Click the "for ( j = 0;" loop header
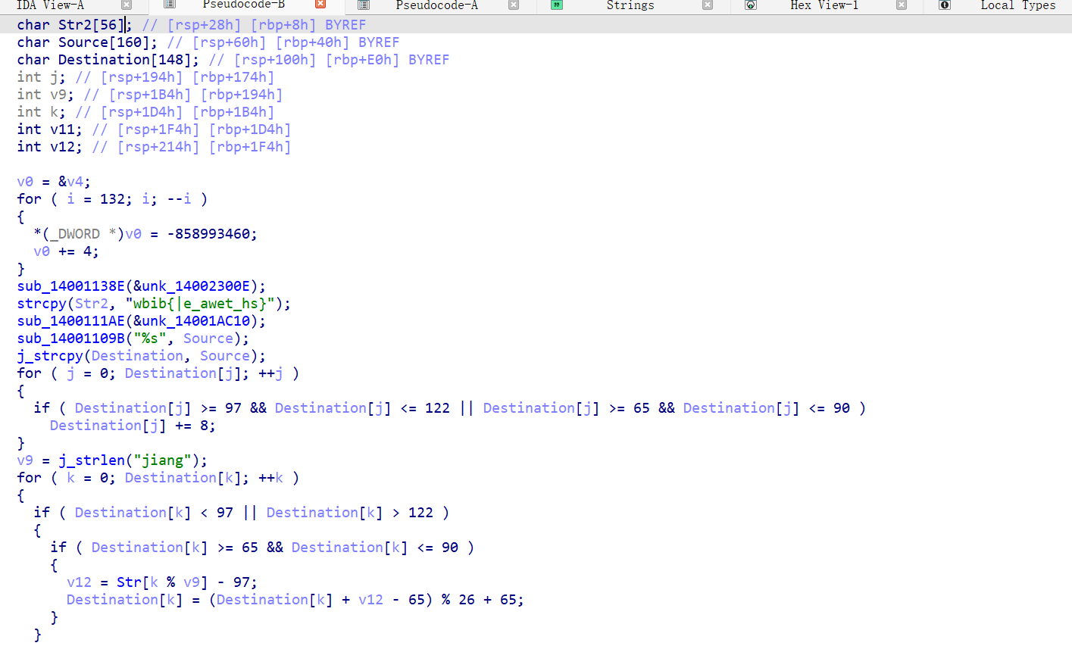 66,373
